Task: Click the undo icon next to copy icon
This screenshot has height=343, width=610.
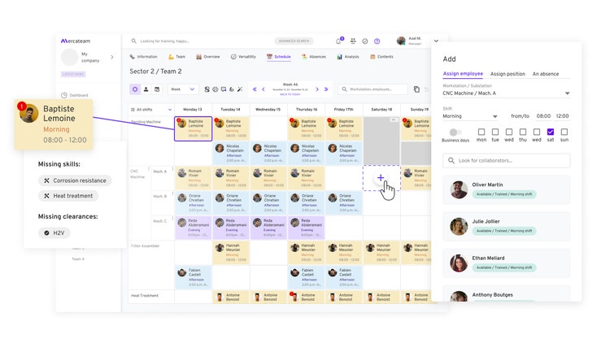Action: pos(426,89)
